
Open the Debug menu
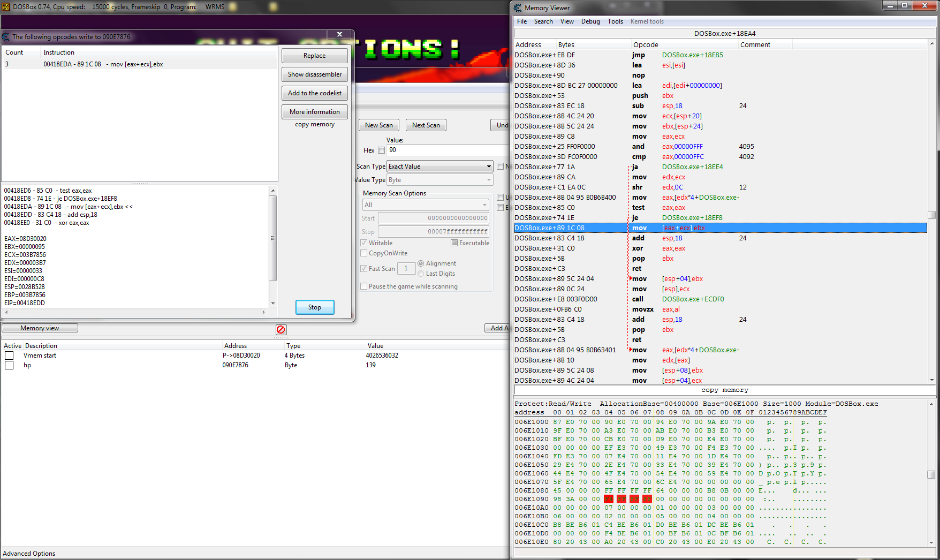pyautogui.click(x=590, y=21)
